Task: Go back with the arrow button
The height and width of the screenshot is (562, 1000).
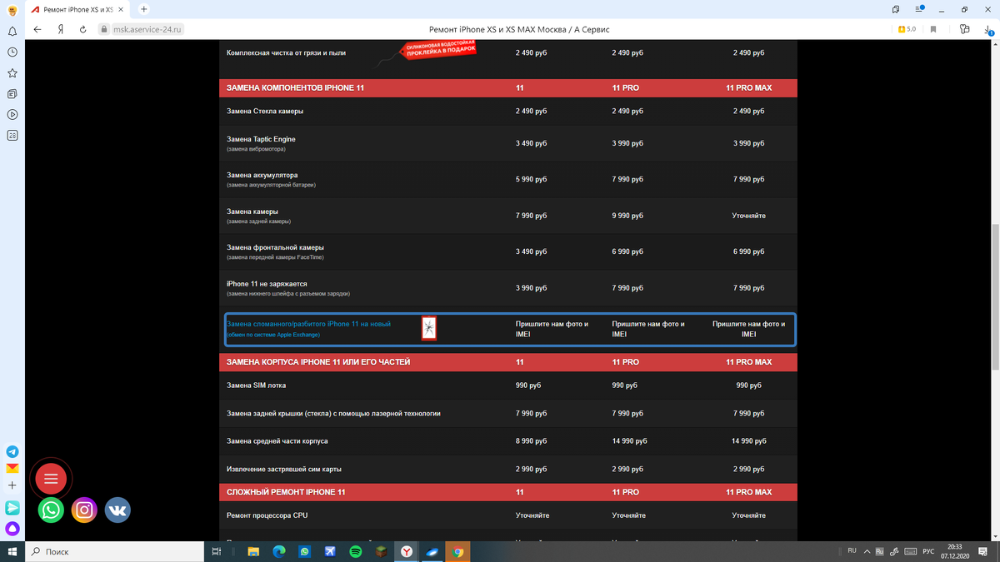Action: coord(38,29)
